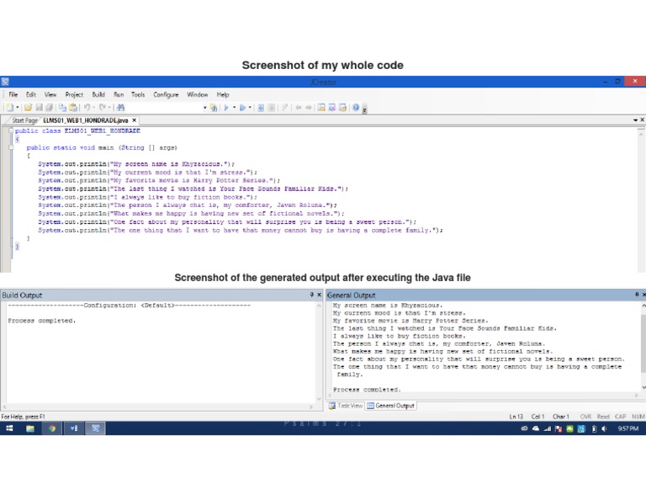Screen dimensions: 646x500
Task: Click the Help question mark icon
Action: (356, 108)
